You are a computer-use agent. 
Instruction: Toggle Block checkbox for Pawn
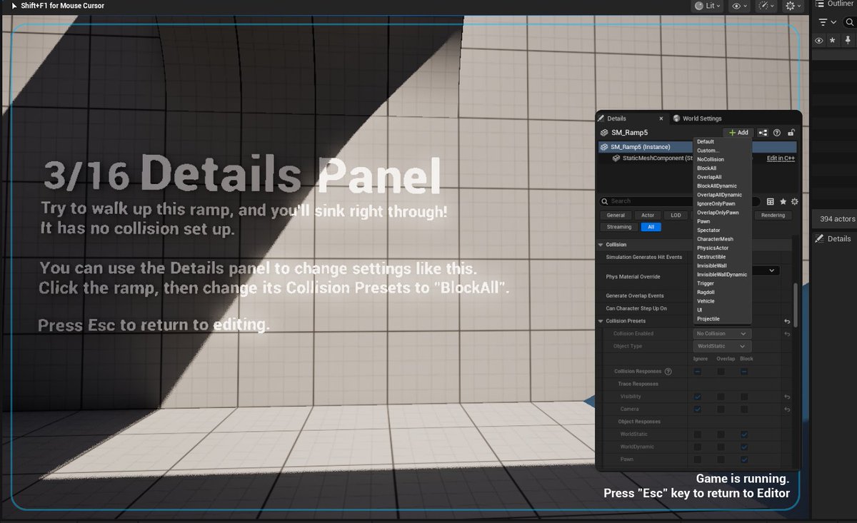[744, 459]
